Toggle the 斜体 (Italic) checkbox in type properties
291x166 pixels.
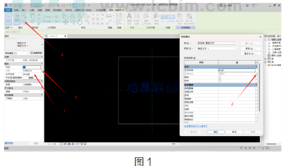pyautogui.click(x=220, y=81)
